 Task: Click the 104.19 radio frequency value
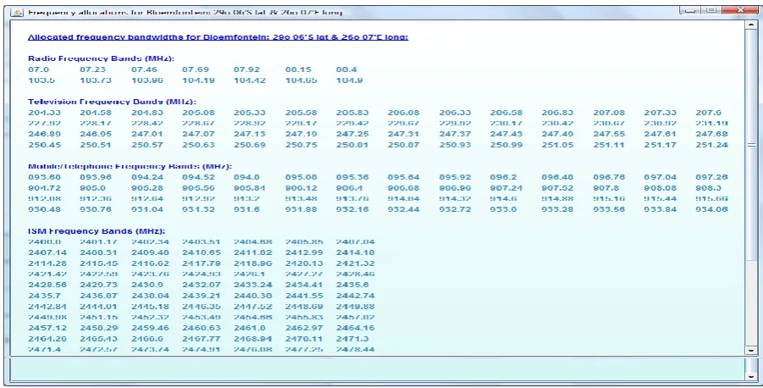click(198, 80)
